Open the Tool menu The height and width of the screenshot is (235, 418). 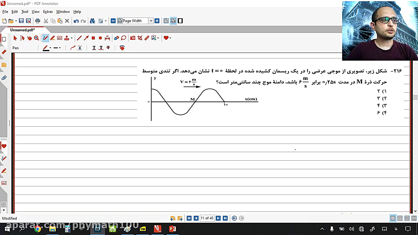pyautogui.click(x=24, y=11)
